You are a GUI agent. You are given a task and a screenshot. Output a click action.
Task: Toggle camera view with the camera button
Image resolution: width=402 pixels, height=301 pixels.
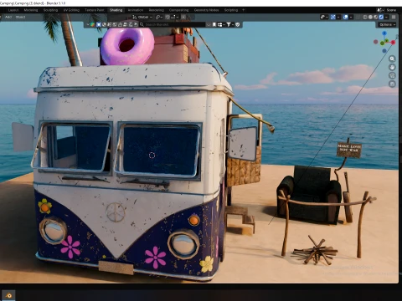392,75
